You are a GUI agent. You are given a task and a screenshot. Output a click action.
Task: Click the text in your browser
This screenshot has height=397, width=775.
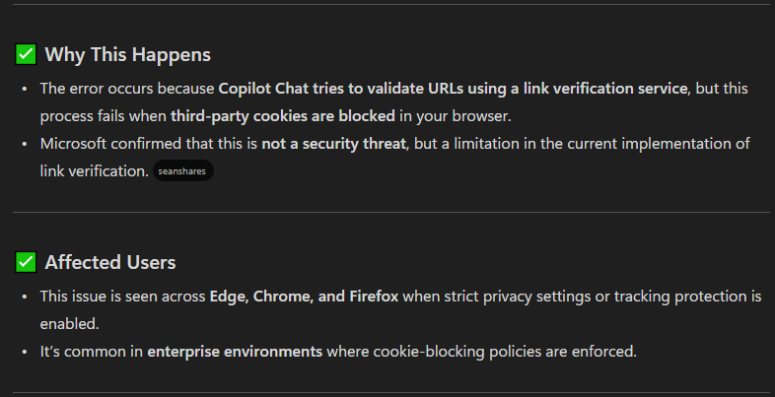coord(455,115)
